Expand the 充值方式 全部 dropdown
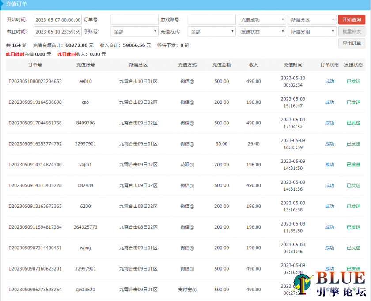Image resolution: width=371 pixels, height=301 pixels. coord(212,32)
